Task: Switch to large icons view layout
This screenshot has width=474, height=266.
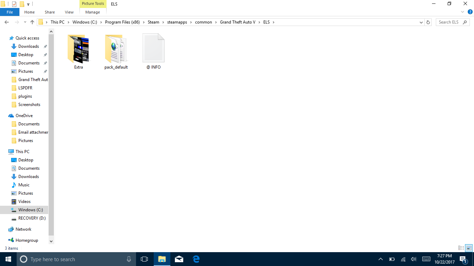Action: tap(469, 248)
